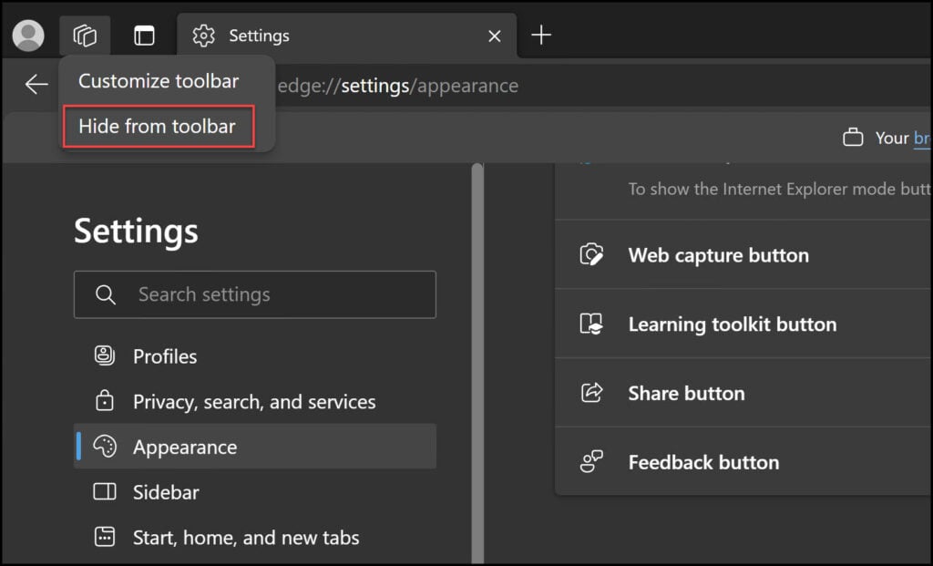Click the magnifier icon in search box

point(106,294)
